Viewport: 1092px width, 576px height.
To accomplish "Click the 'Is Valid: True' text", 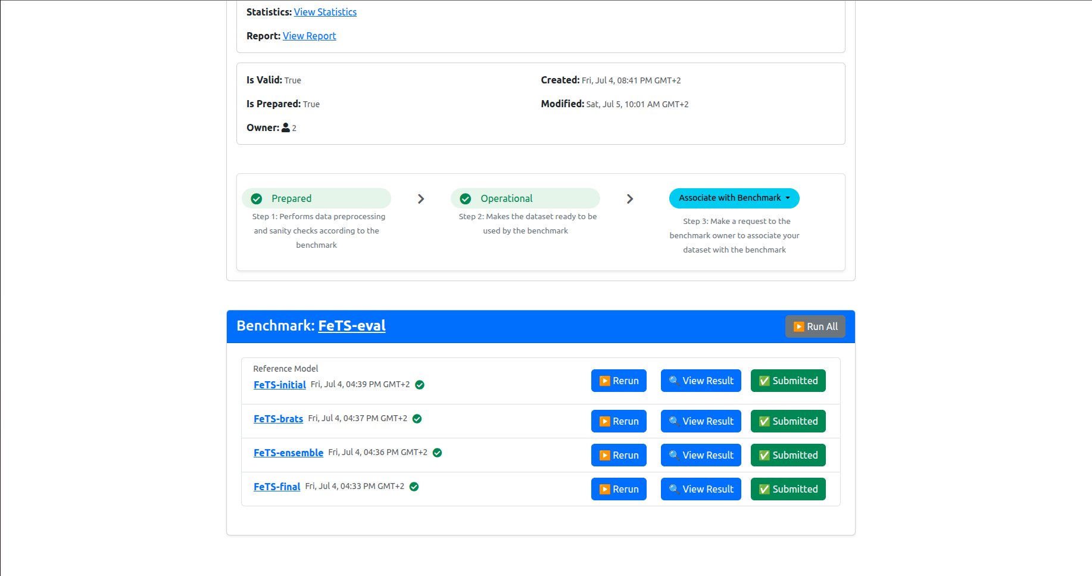I will pos(274,80).
